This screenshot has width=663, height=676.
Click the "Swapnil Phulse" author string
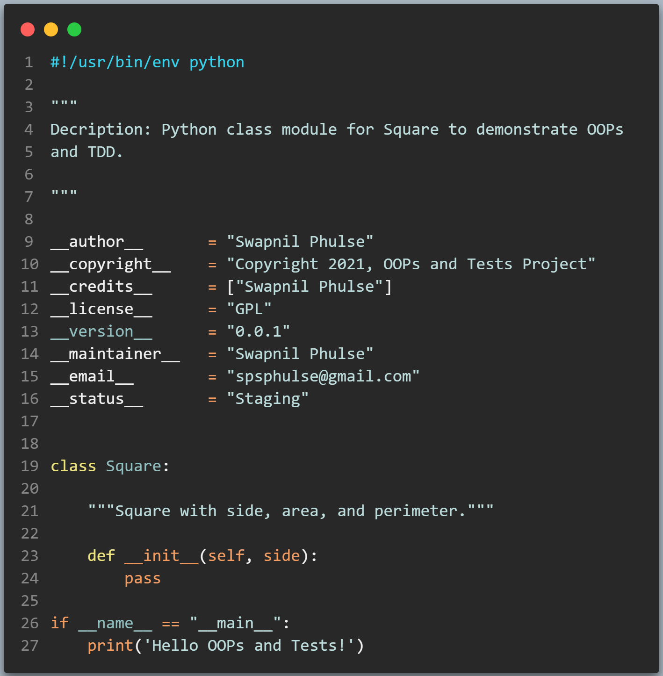pos(300,242)
